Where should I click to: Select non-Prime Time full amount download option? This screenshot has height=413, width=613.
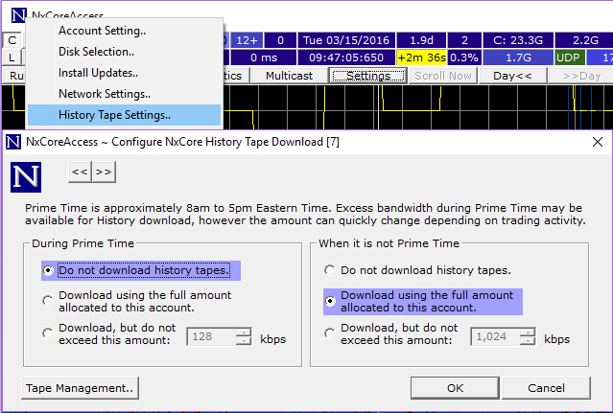(423, 301)
